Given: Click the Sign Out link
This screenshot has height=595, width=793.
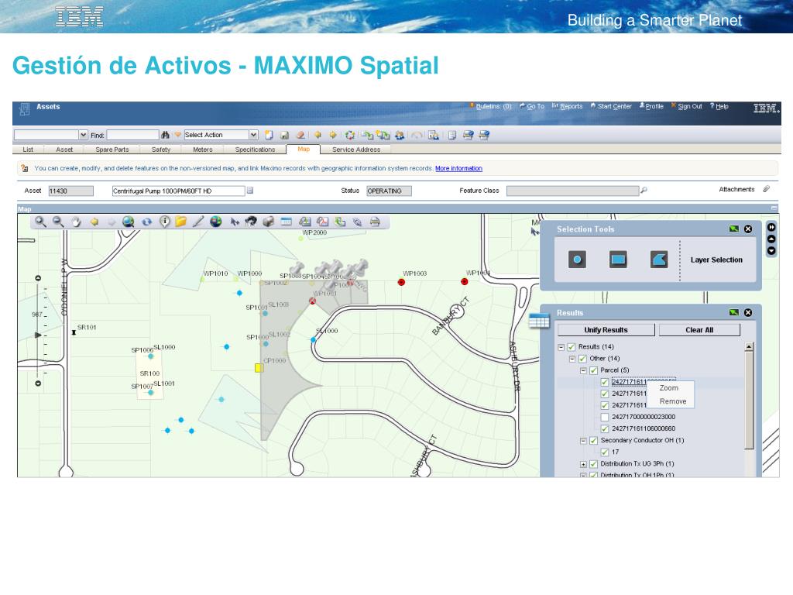Looking at the screenshot, I should (690, 106).
